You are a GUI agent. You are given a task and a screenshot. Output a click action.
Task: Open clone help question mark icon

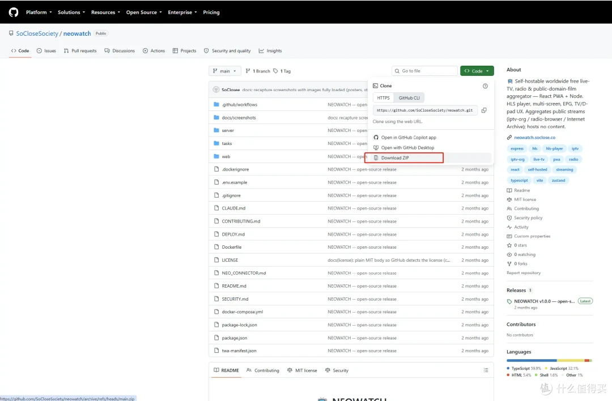(x=485, y=86)
